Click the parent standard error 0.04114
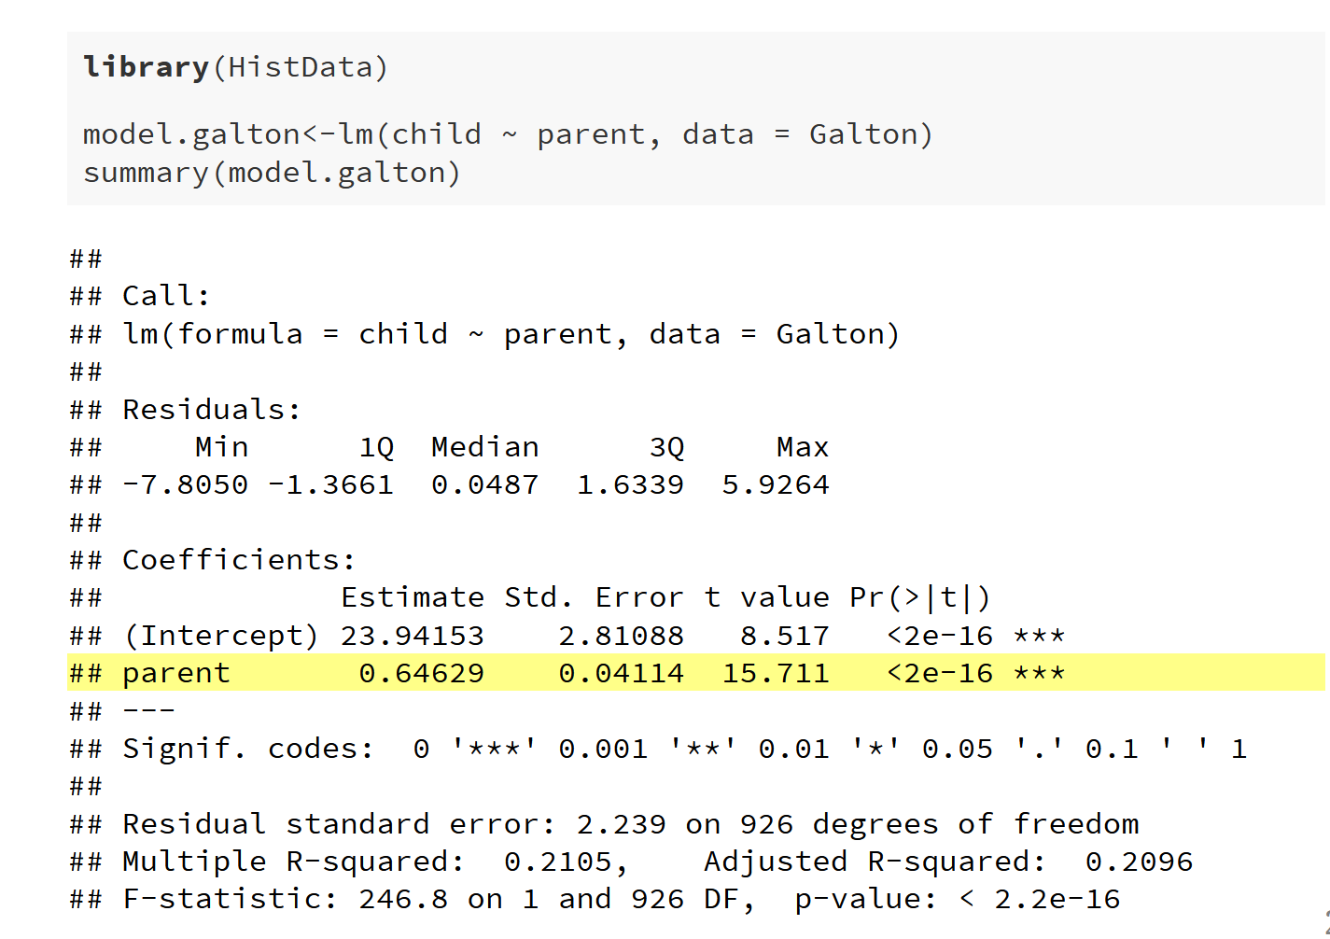Screen dimensions: 1330x939 [622, 673]
